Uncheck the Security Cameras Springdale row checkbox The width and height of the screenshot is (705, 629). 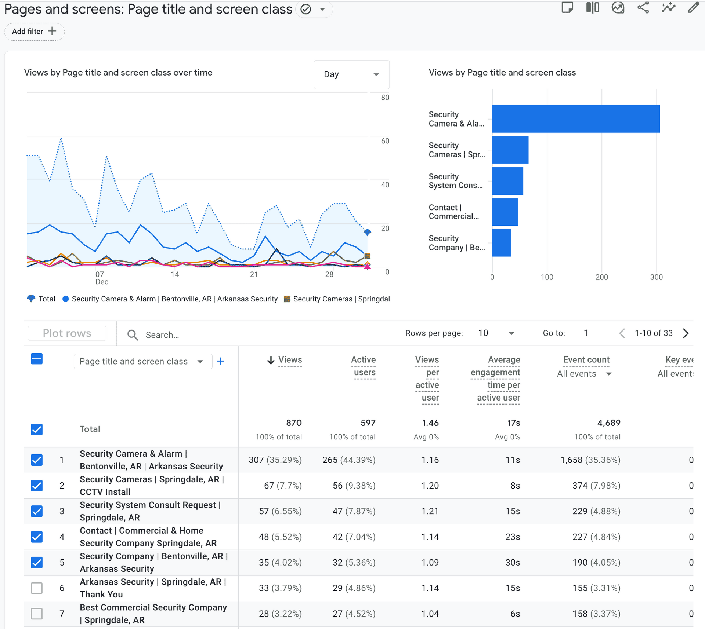[x=37, y=486]
